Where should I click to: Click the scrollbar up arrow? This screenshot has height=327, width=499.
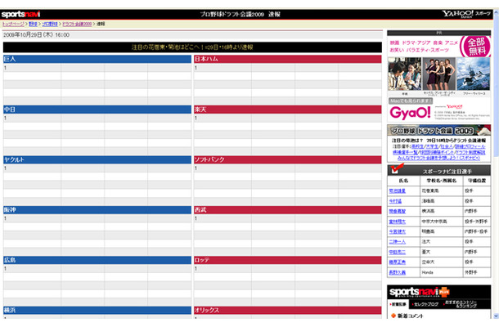tap(496, 12)
